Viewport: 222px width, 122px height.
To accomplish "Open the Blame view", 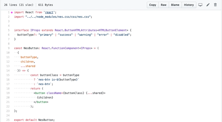I will click(175, 5).
